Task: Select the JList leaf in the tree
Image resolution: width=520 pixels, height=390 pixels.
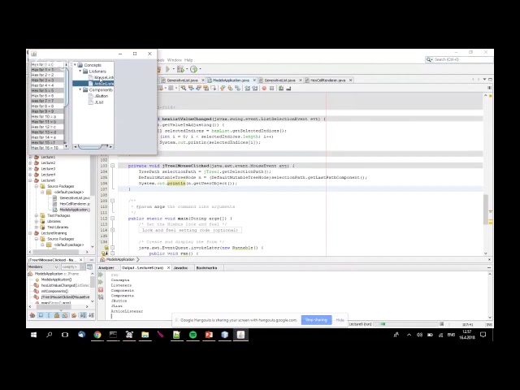Action: click(99, 102)
